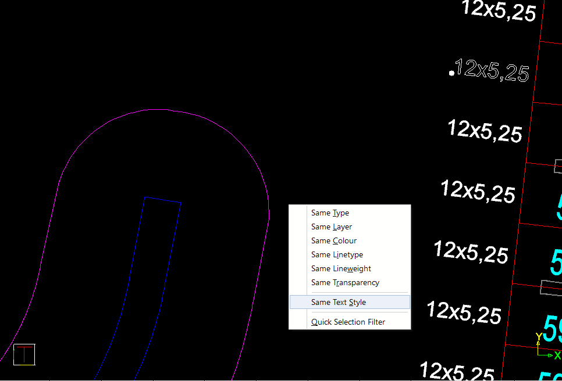
Task: Select the Same Layer menu option
Action: point(331,227)
